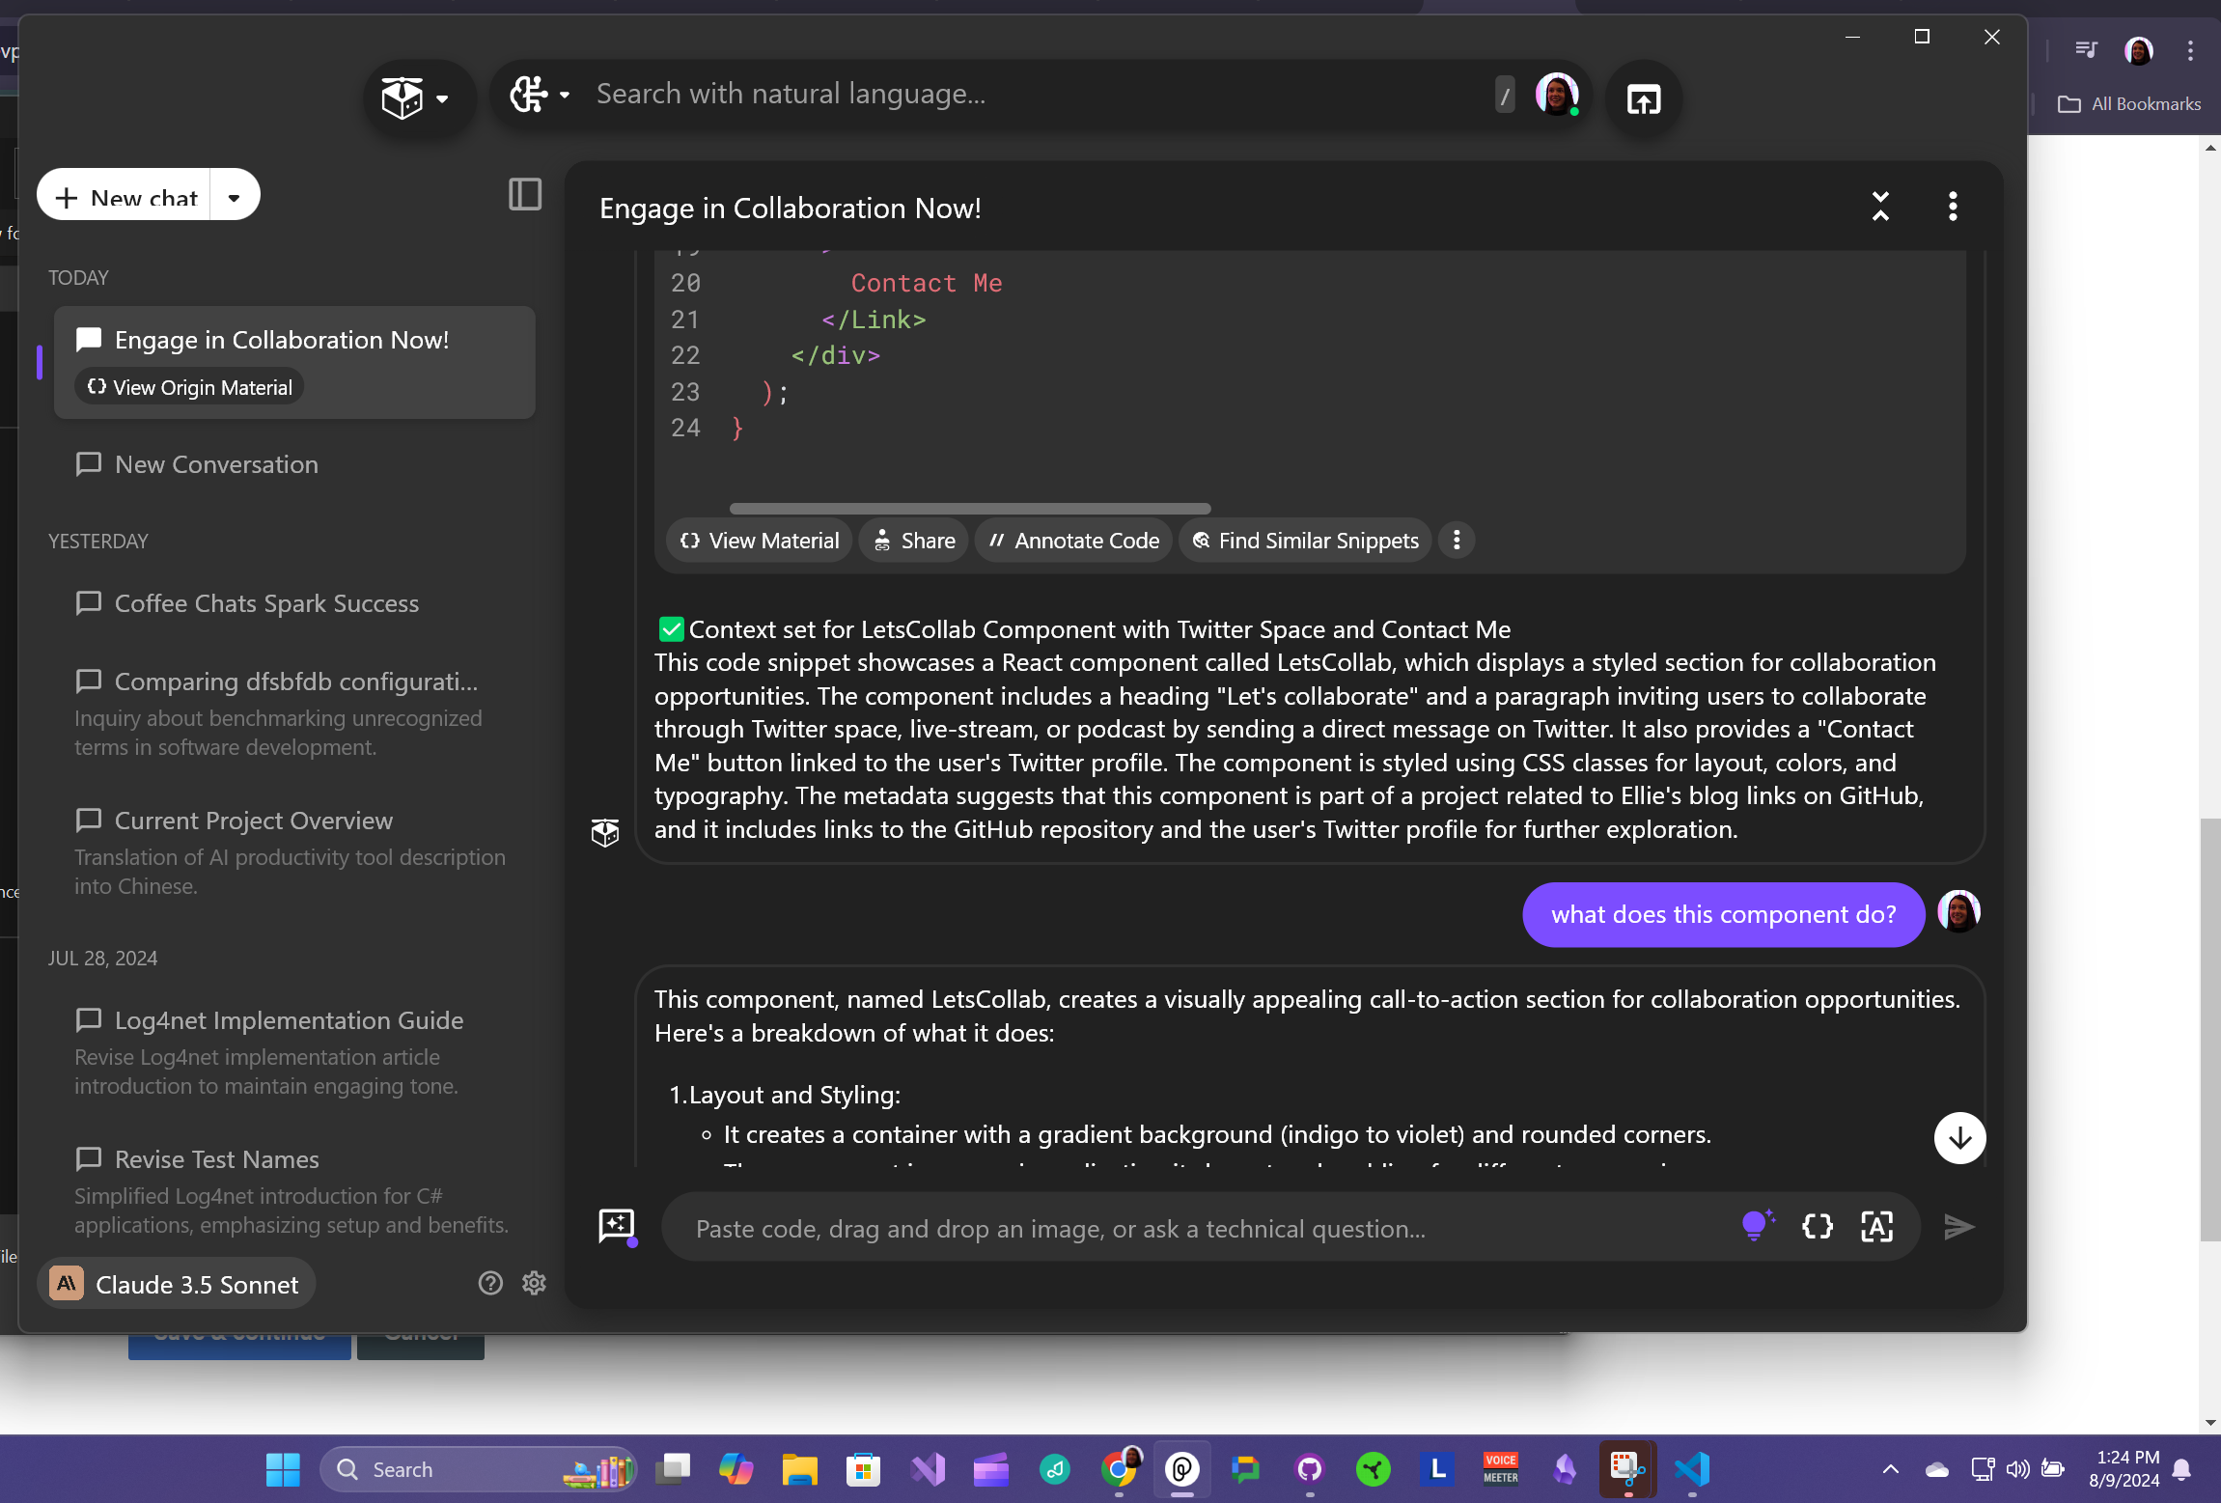The height and width of the screenshot is (1503, 2221).
Task: Open the help question mark icon
Action: coord(490,1283)
